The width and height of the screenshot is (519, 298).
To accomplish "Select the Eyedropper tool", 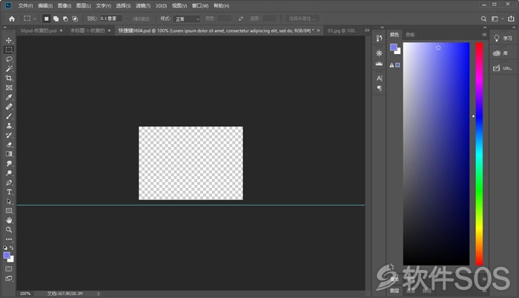I will (x=9, y=97).
